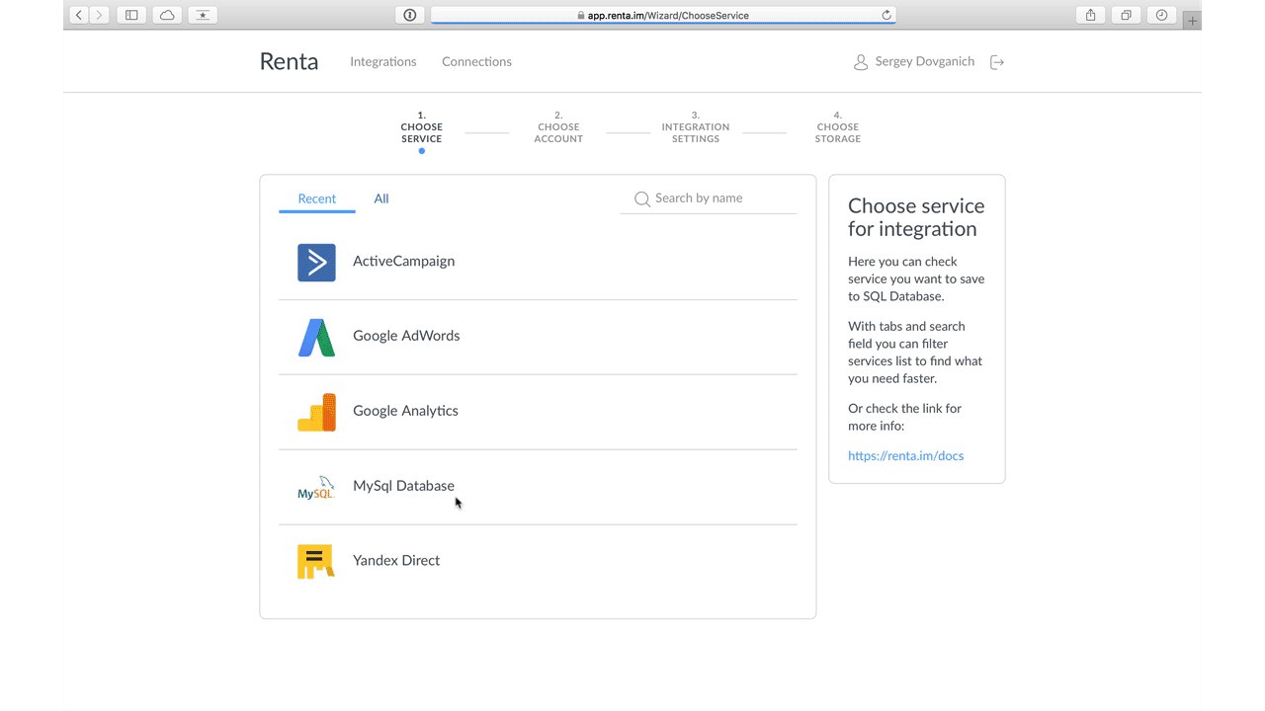Open the Top Sites star button
The image size is (1265, 711).
pos(203,15)
